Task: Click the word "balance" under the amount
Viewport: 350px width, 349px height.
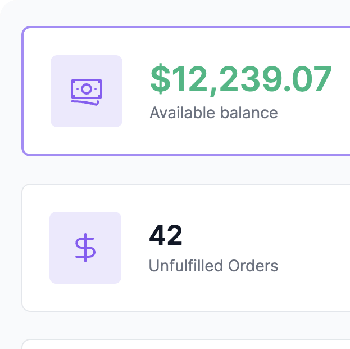Action: (249, 113)
